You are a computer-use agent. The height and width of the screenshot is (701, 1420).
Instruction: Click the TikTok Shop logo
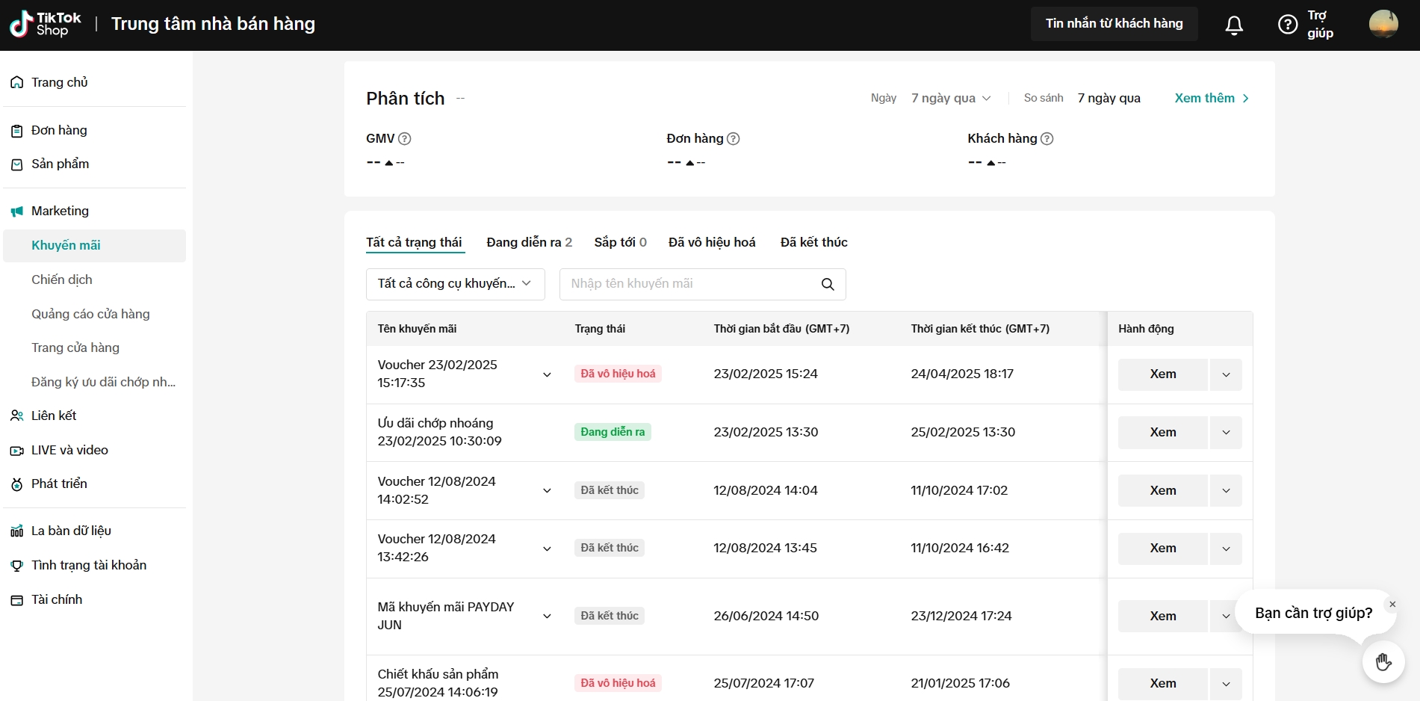click(46, 24)
